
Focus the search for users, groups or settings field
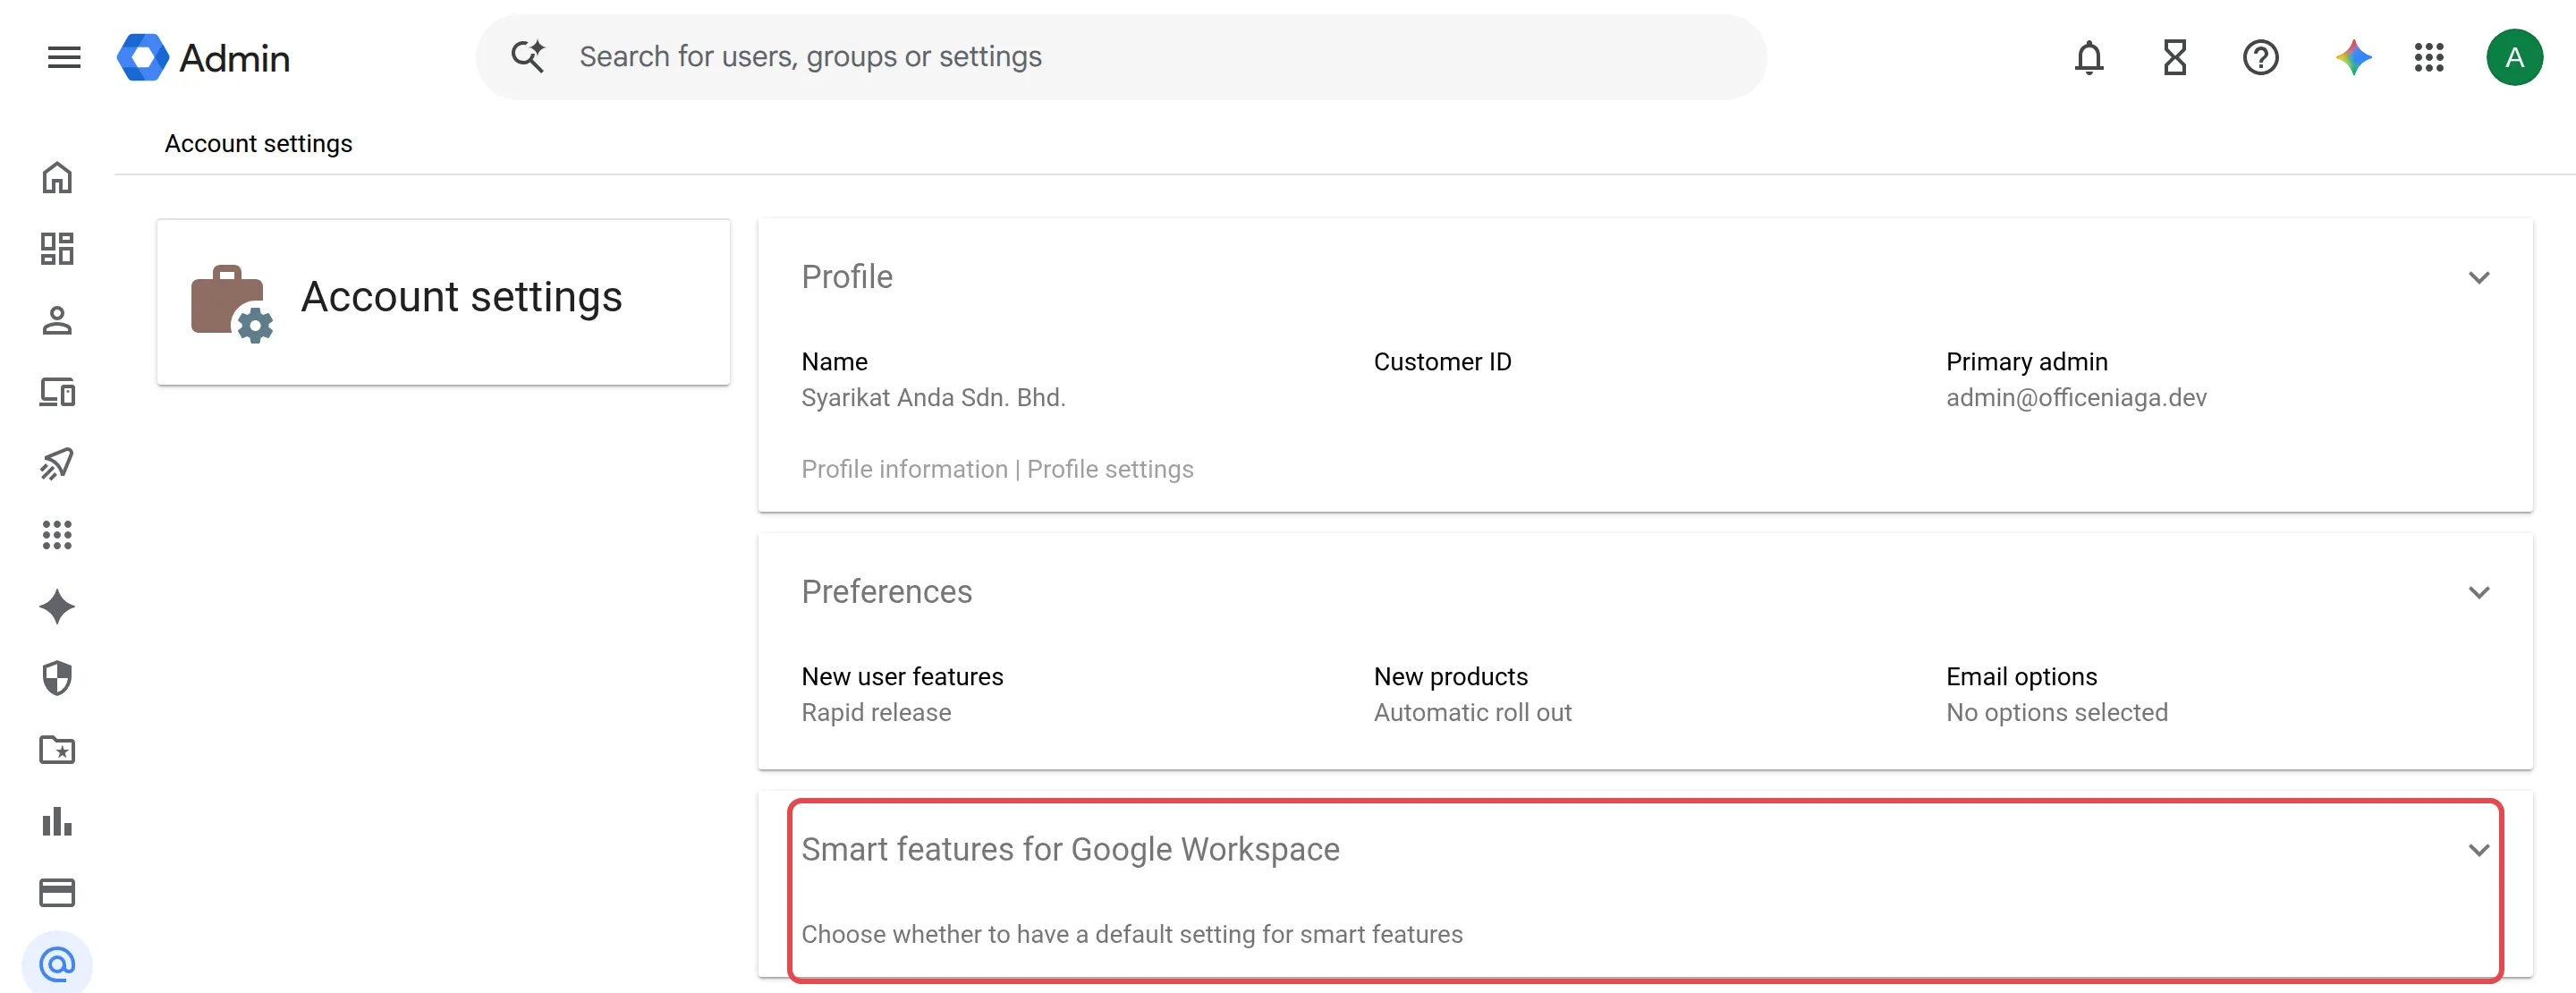pyautogui.click(x=1120, y=56)
